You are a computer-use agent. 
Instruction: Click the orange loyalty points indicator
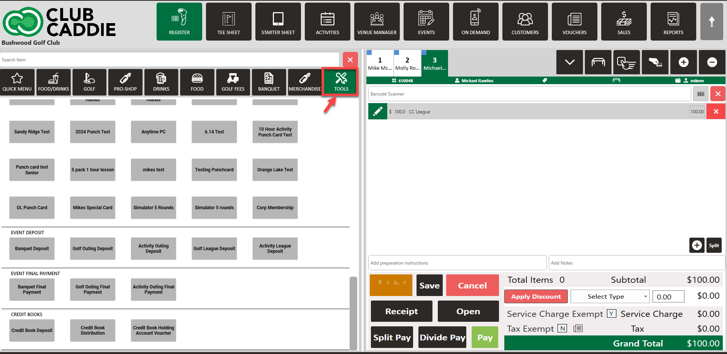pos(391,285)
